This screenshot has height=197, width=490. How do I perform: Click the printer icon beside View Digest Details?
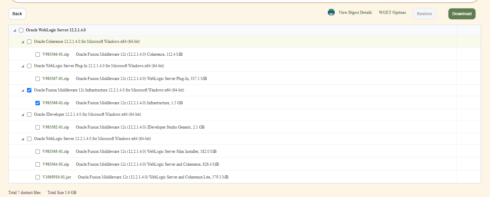point(331,12)
